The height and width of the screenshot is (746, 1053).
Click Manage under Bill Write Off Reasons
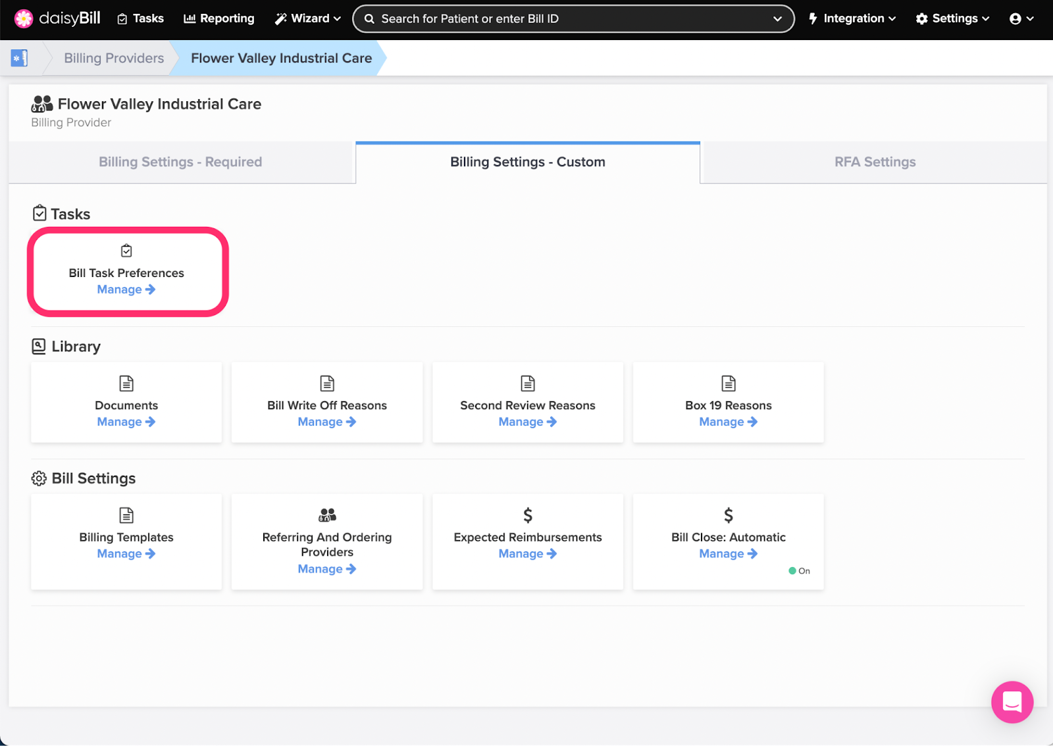coord(326,422)
